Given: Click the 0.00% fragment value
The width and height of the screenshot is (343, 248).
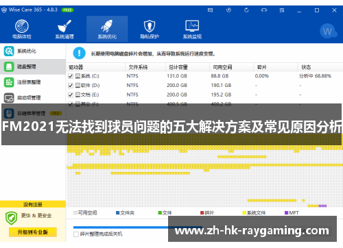Looking at the screenshot, I should point(262,76).
